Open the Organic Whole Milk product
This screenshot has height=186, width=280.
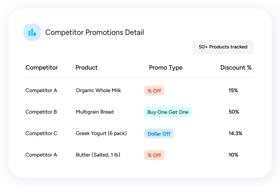tap(98, 91)
